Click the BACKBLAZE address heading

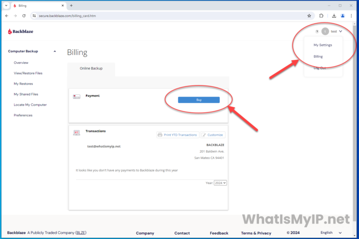click(x=215, y=145)
